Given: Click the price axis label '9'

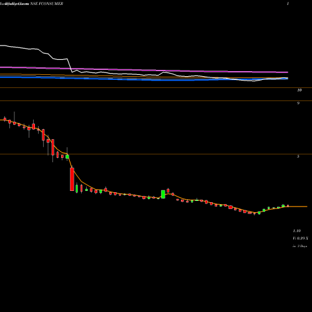Looking at the screenshot, I should [298, 104].
